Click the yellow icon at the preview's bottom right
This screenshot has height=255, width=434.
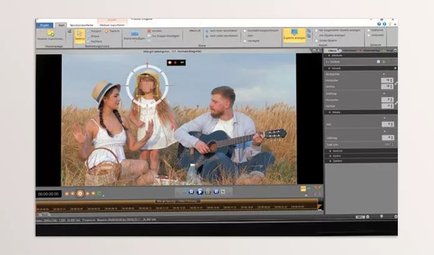click(303, 189)
